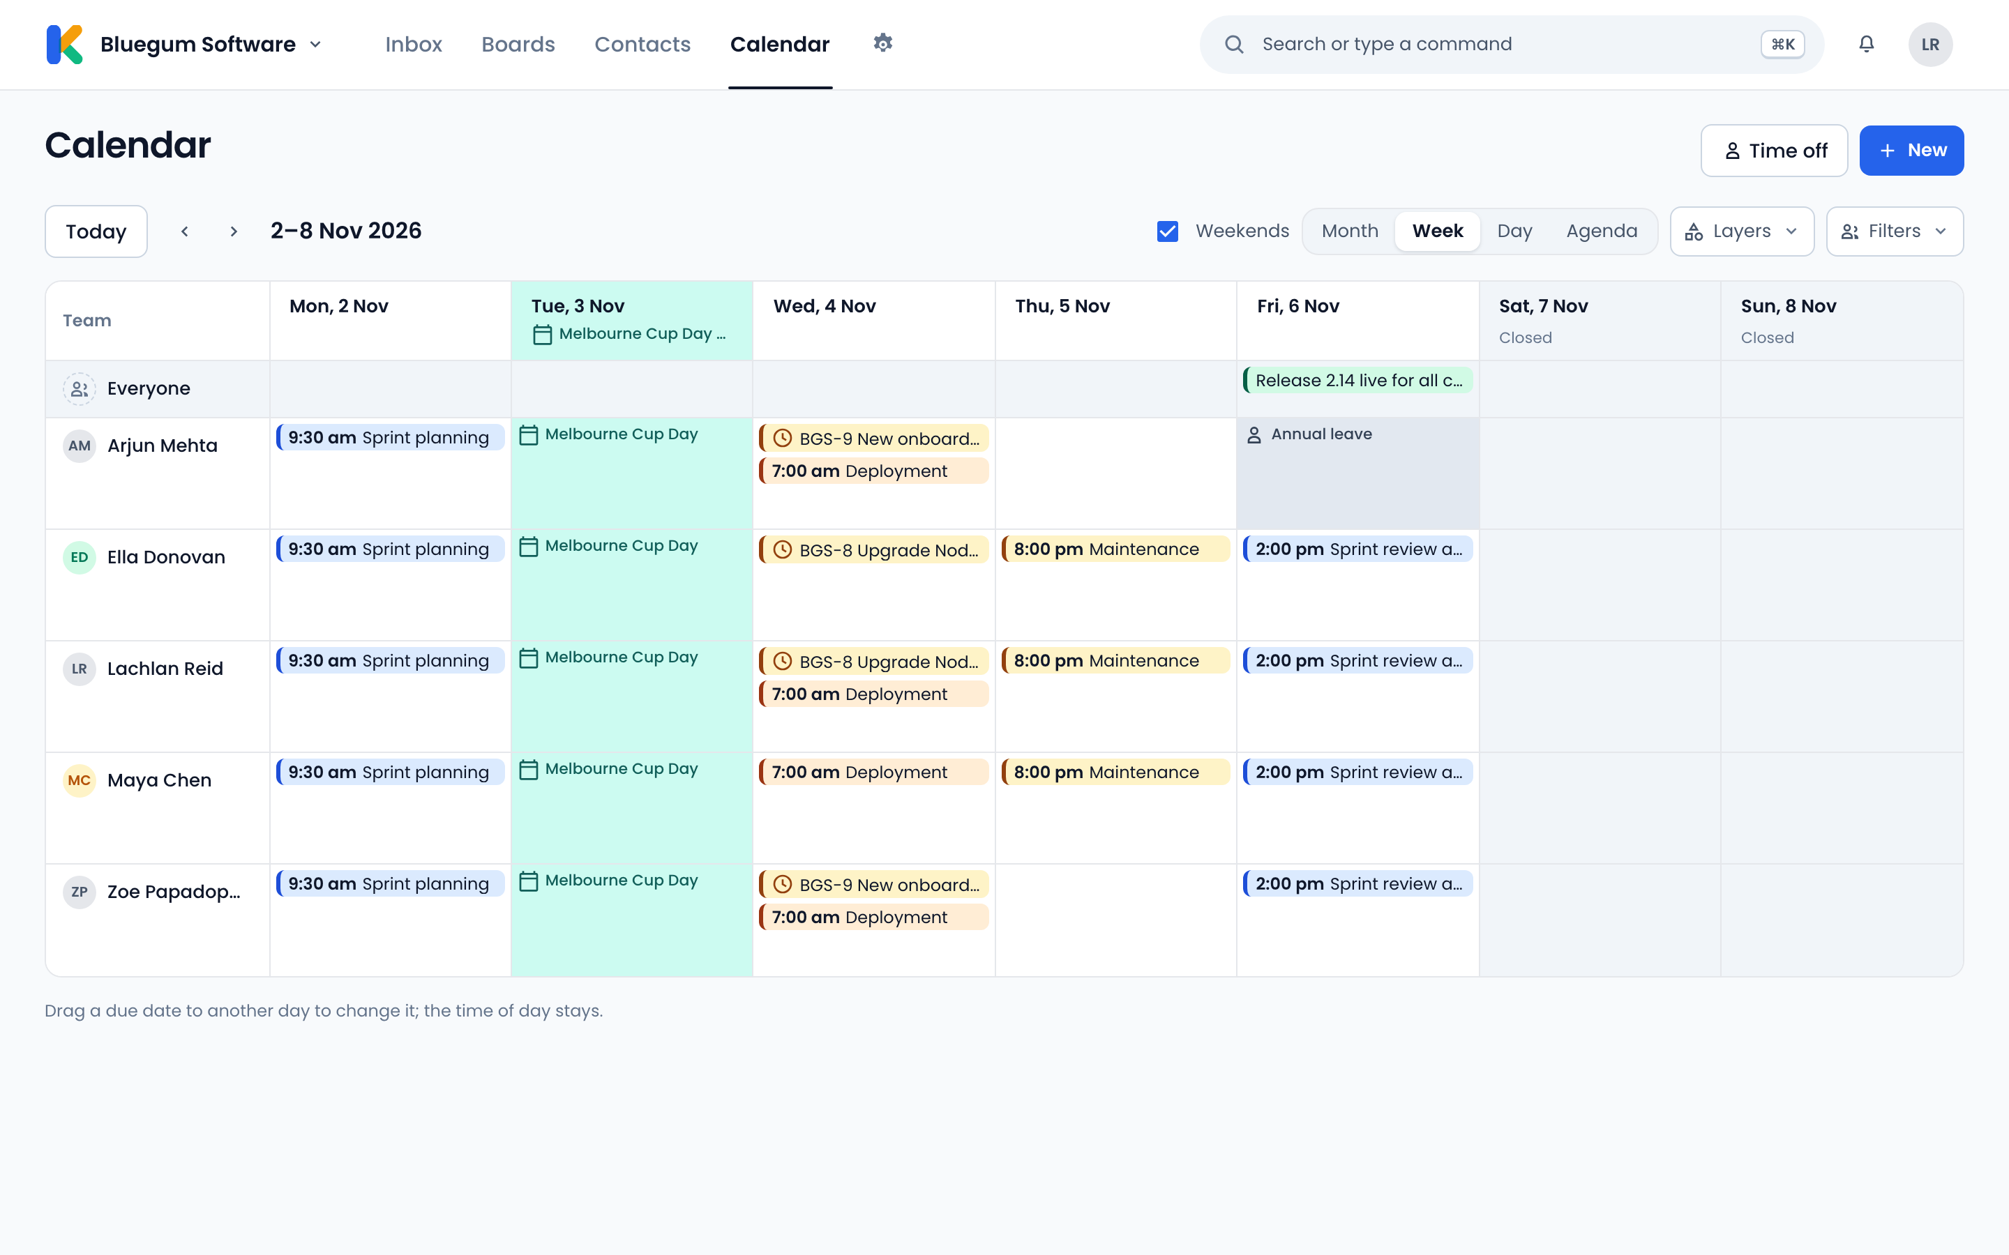
Task: Click the Bluegum Software logo icon
Action: [65, 44]
